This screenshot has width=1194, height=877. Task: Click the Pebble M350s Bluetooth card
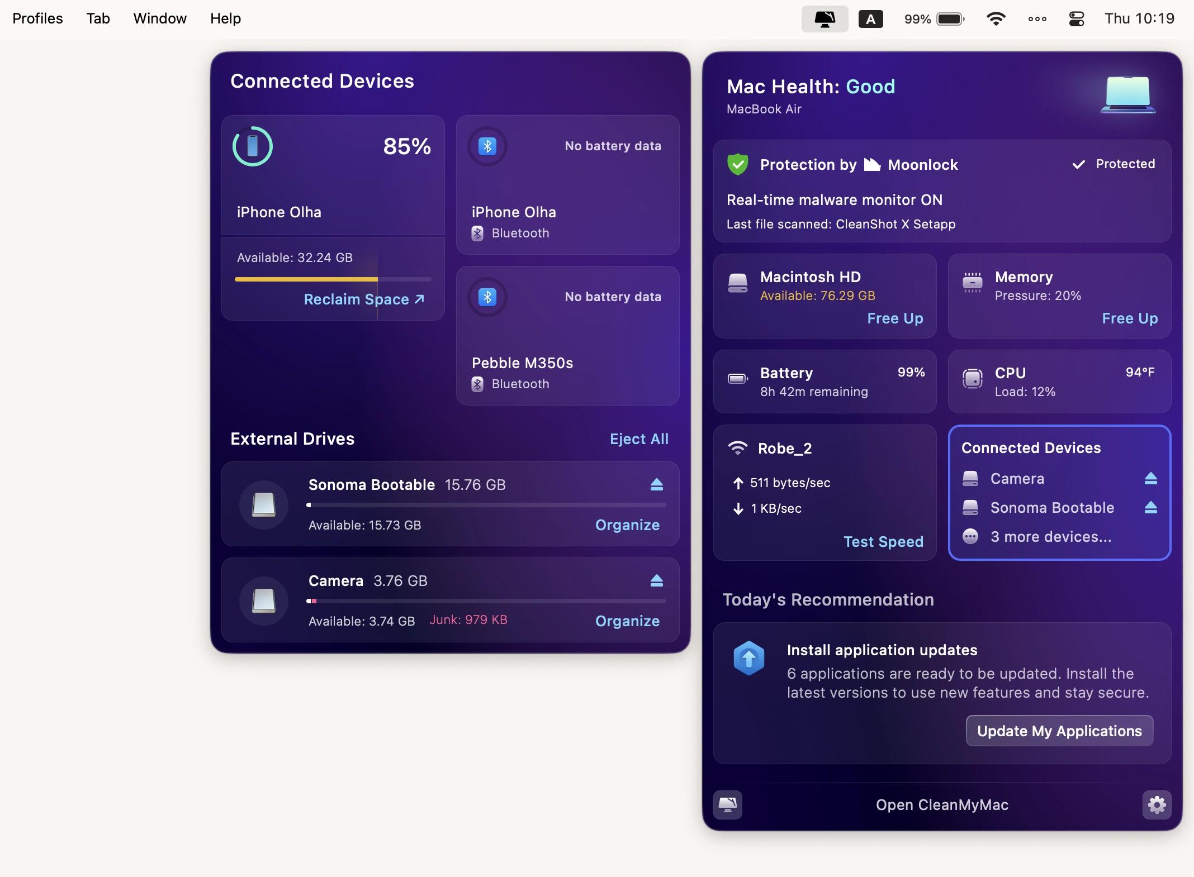tap(567, 336)
